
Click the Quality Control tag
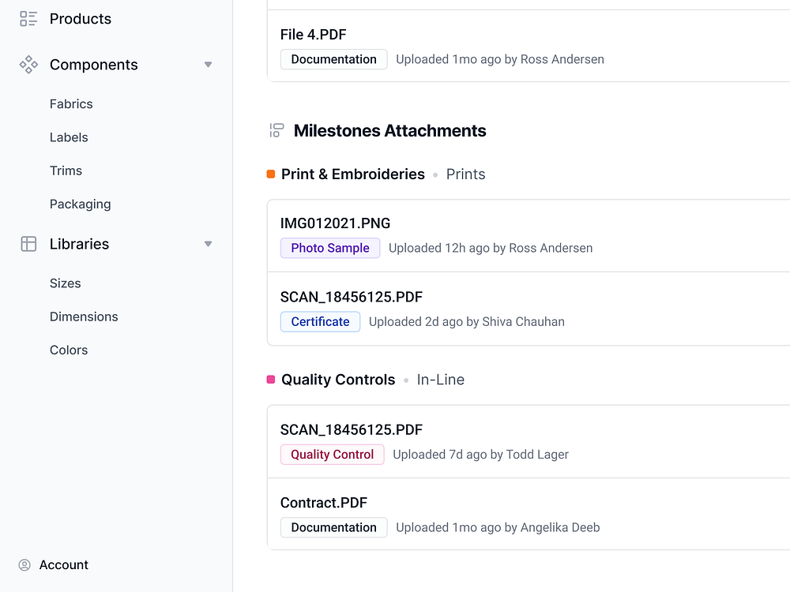click(x=332, y=455)
